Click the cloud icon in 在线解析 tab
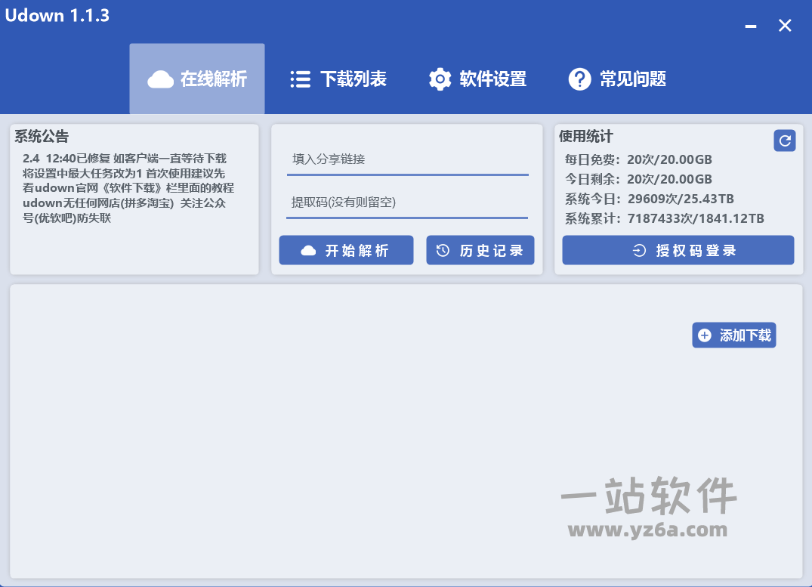This screenshot has height=587, width=812. [161, 79]
